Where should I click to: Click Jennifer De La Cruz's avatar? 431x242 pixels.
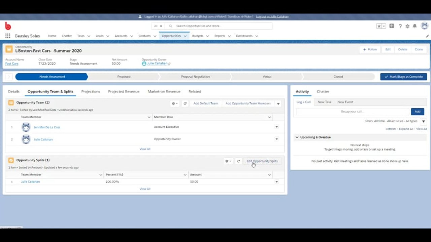click(26, 127)
